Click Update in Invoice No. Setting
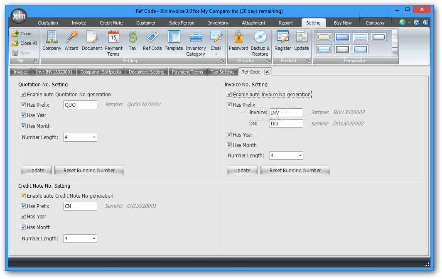Screen dimensions: 442x279 coord(243,171)
